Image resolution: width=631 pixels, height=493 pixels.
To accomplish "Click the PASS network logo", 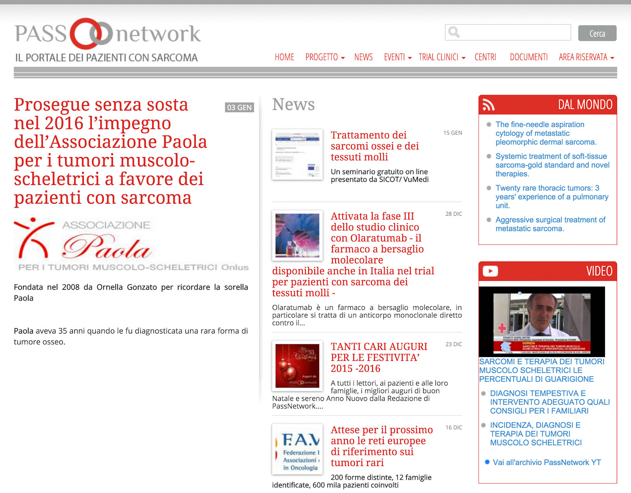I will tap(108, 34).
